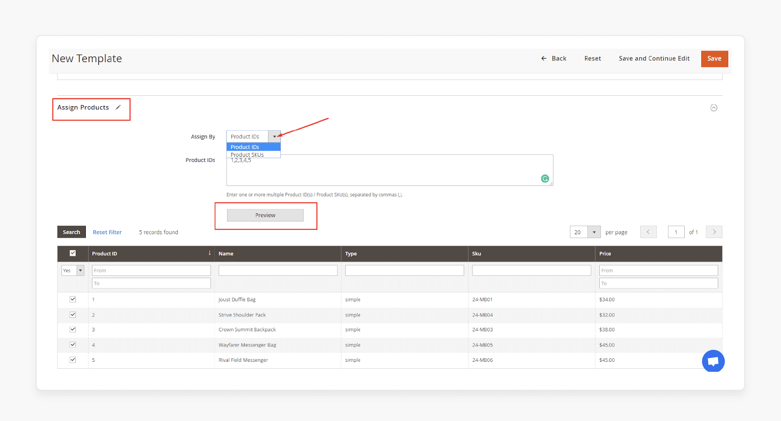Click the Name filter field
The width and height of the screenshot is (781, 421).
[x=278, y=270]
